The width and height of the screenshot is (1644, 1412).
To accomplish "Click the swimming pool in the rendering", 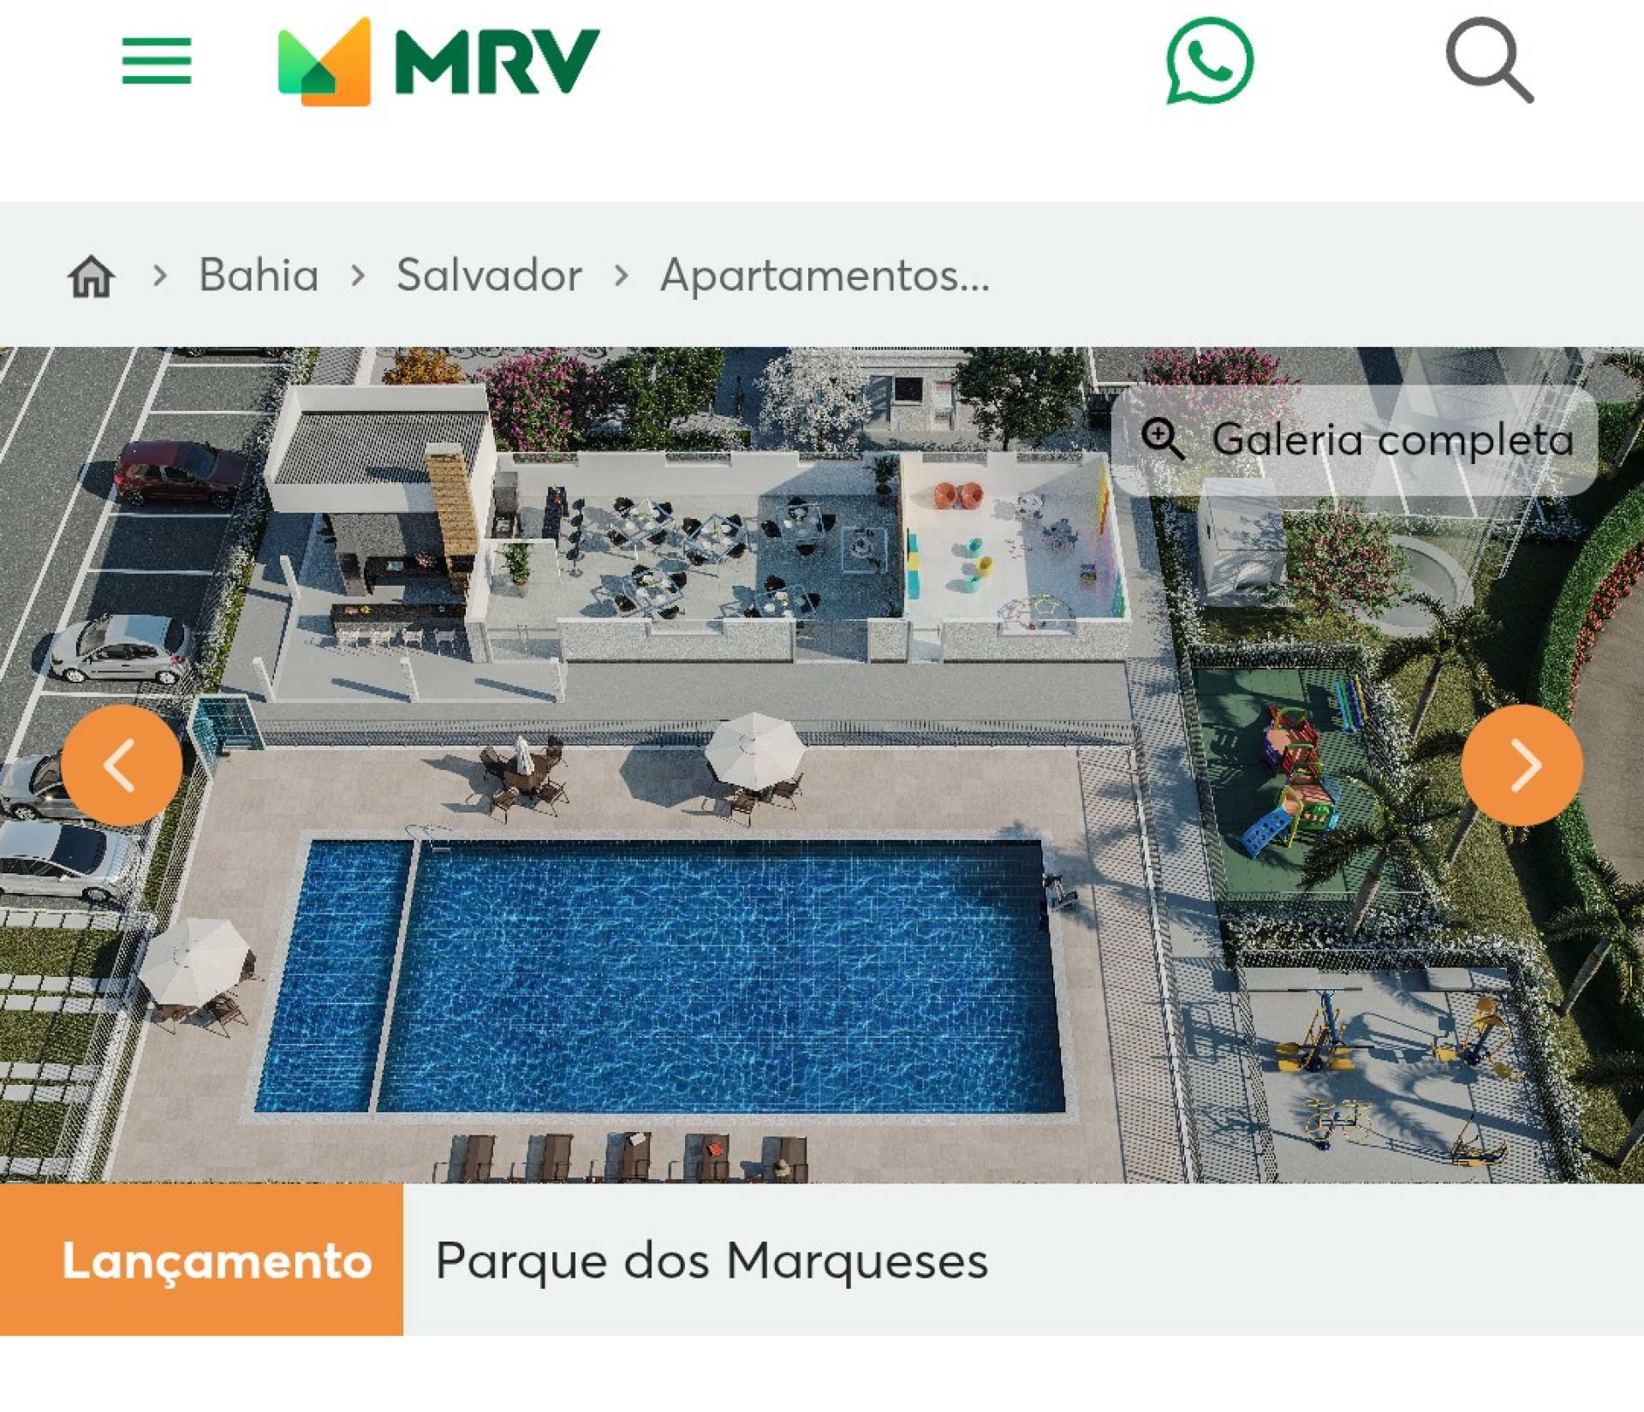I will 659,976.
